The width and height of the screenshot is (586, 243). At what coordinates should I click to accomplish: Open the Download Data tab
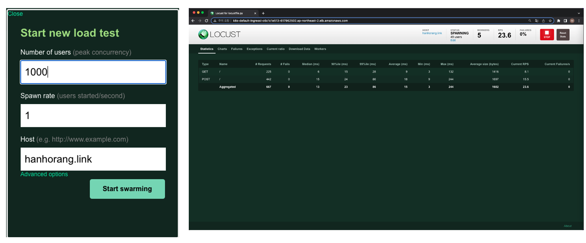[299, 49]
